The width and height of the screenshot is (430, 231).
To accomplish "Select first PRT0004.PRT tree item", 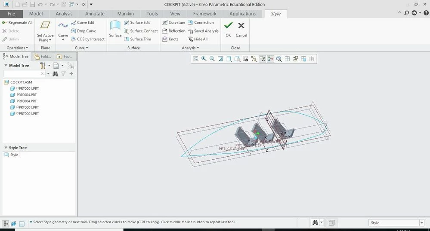I will coord(24,95).
